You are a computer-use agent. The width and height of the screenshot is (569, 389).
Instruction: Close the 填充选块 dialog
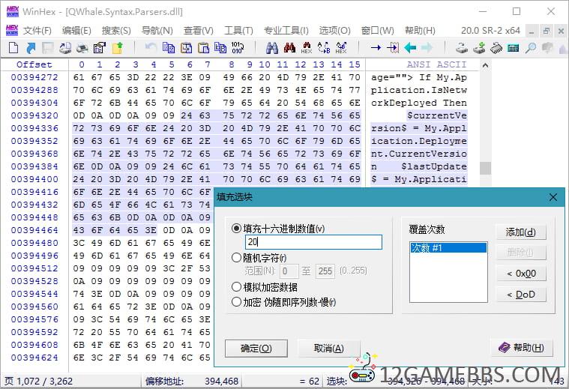coord(553,197)
